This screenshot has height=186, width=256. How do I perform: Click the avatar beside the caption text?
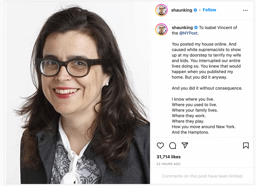(162, 30)
